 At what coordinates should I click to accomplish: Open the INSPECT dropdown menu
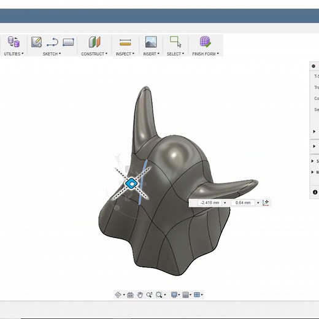click(x=125, y=54)
